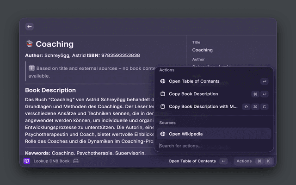The image size is (296, 185).
Task: Click the books emoji beside Coaching title
Action: (29, 44)
